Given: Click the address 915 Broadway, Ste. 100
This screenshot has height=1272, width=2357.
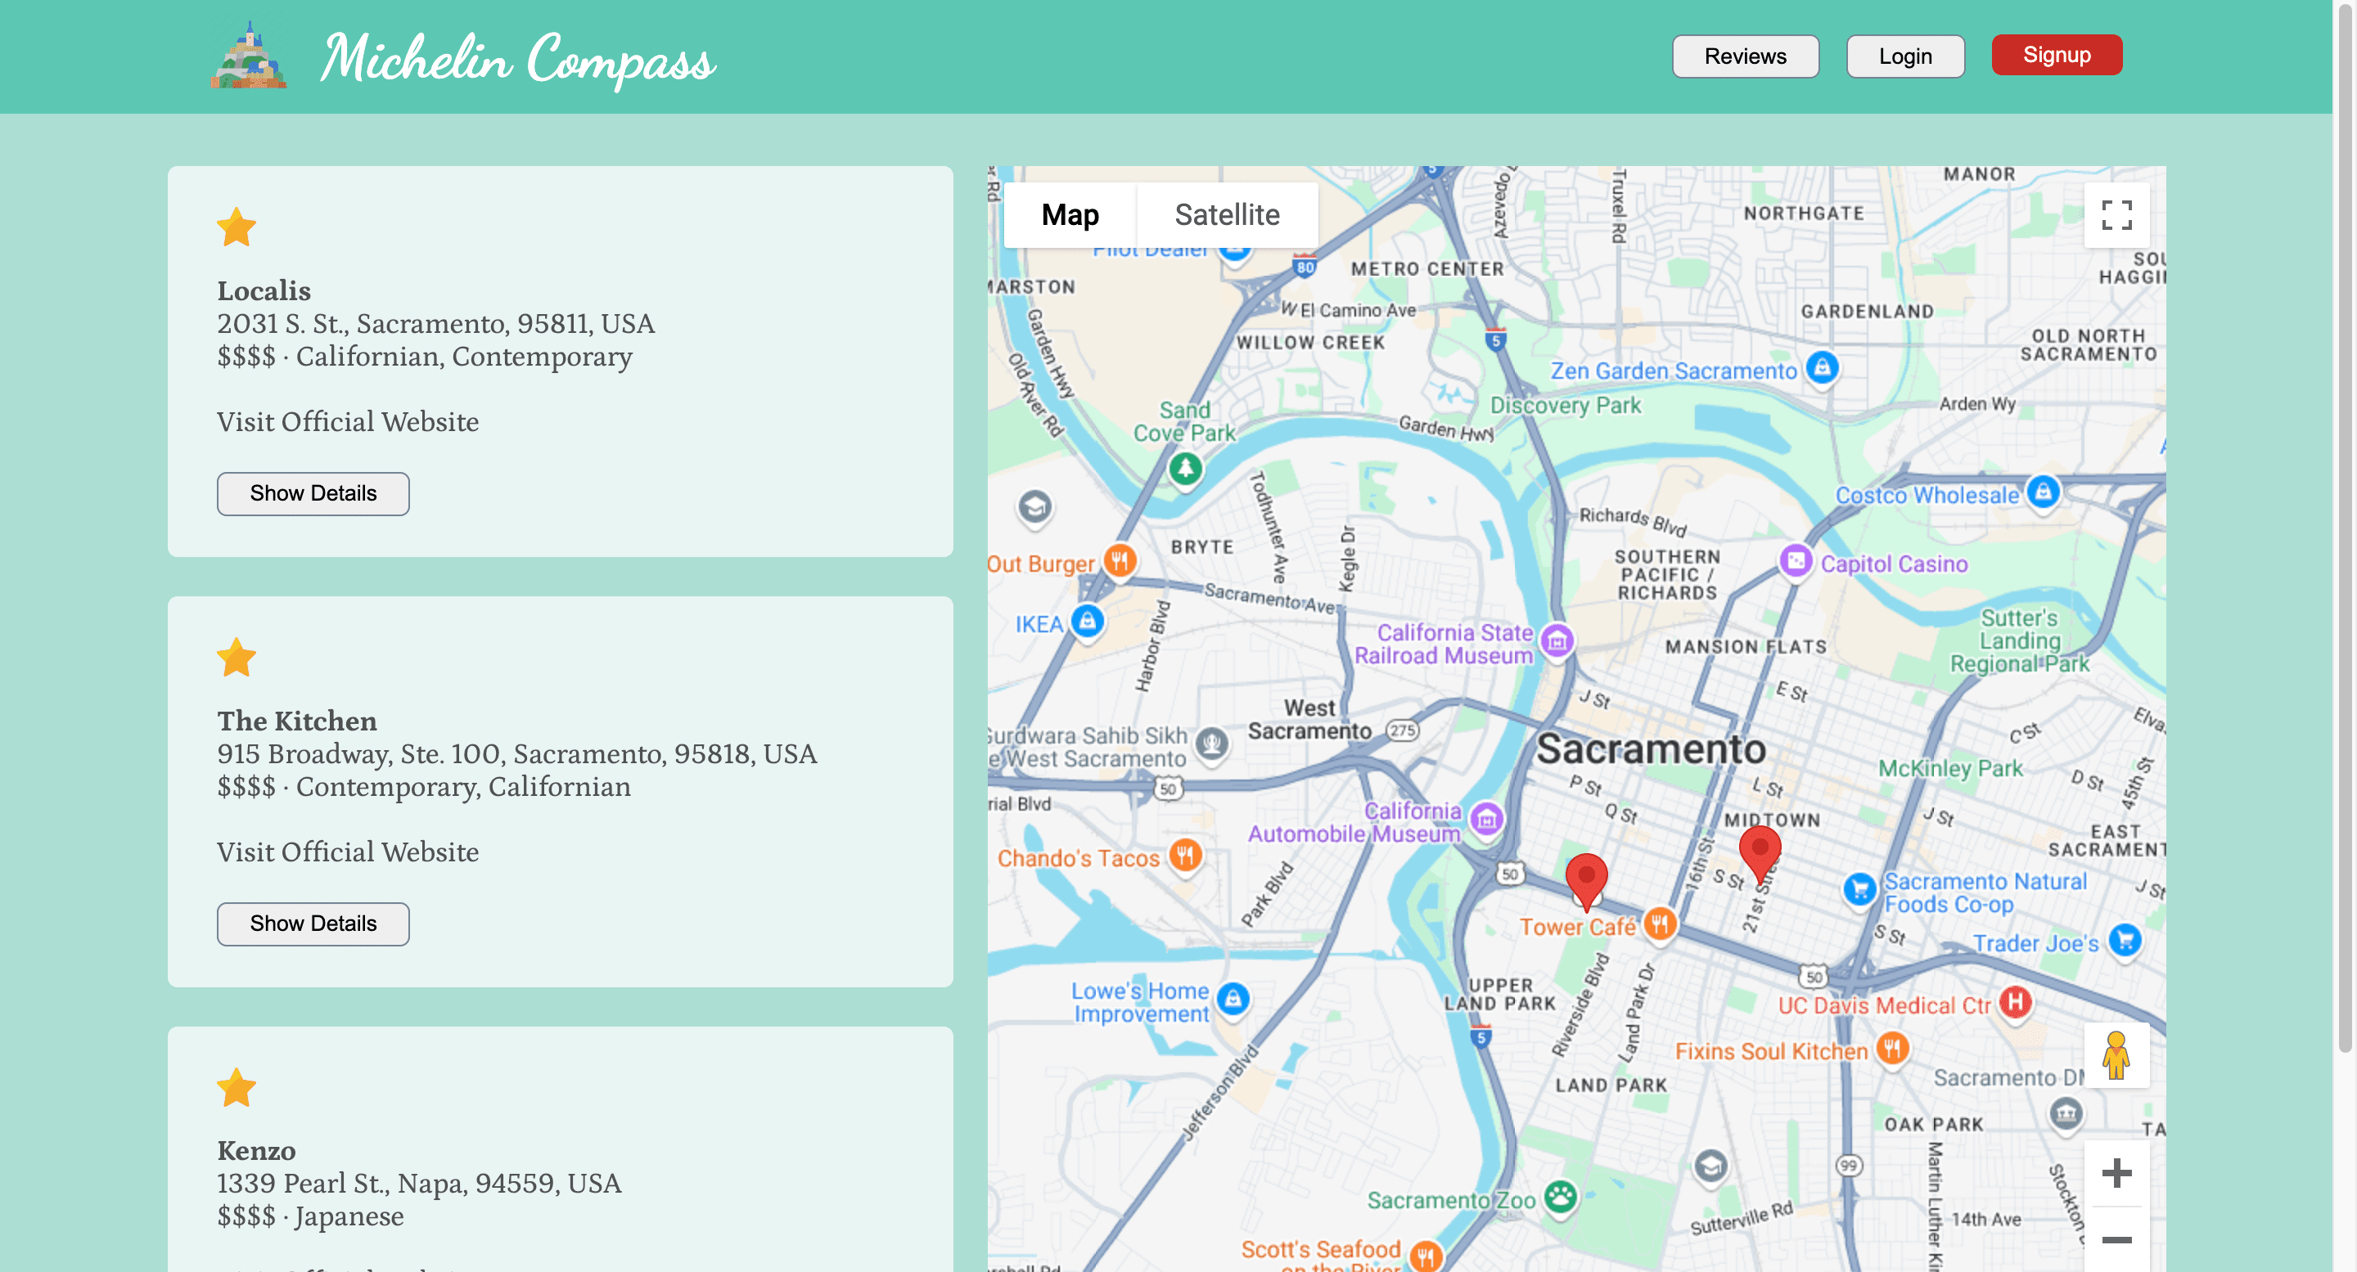Looking at the screenshot, I should (x=517, y=754).
